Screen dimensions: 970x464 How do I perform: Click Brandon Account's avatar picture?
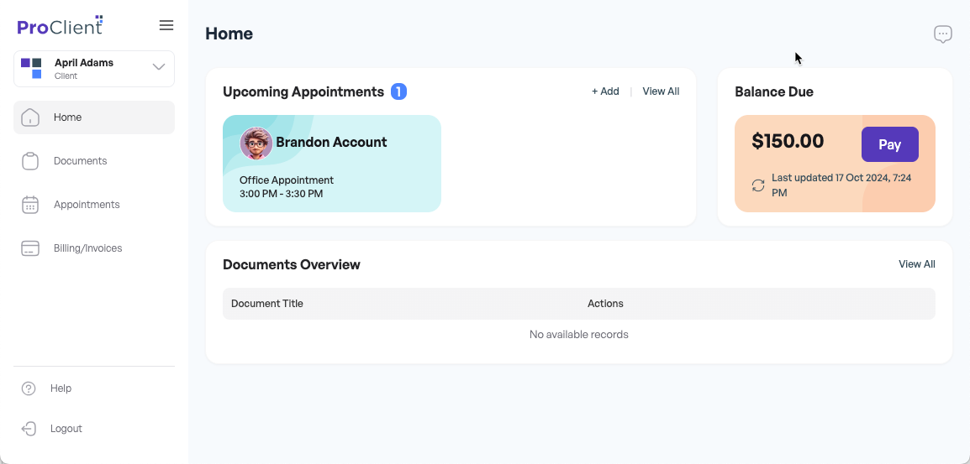256,143
